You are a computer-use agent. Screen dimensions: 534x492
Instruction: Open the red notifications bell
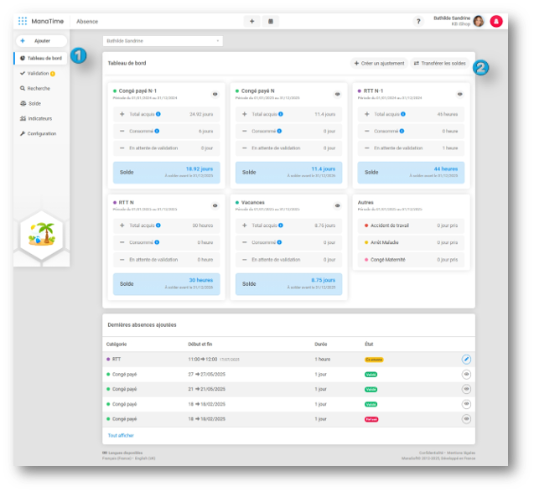click(496, 21)
